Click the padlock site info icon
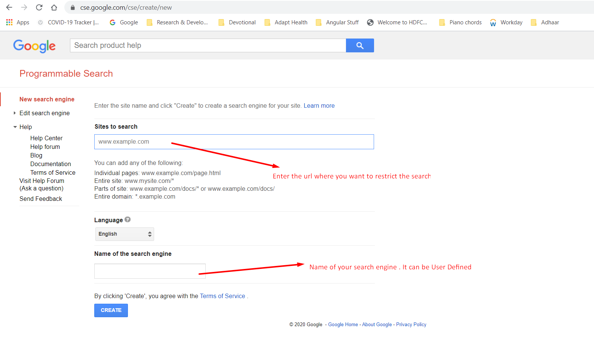Image resolution: width=594 pixels, height=343 pixels. pyautogui.click(x=73, y=7)
